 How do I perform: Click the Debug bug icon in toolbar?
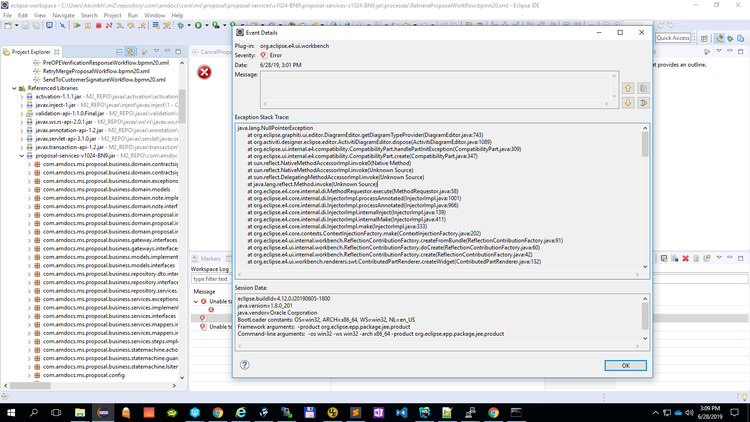click(180, 25)
